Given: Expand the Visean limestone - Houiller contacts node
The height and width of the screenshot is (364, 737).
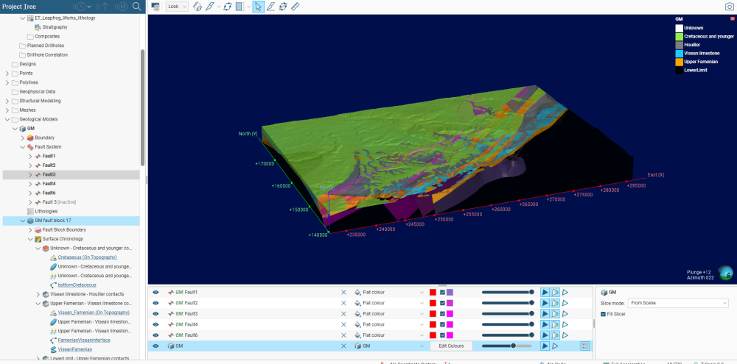Looking at the screenshot, I should (x=38, y=294).
